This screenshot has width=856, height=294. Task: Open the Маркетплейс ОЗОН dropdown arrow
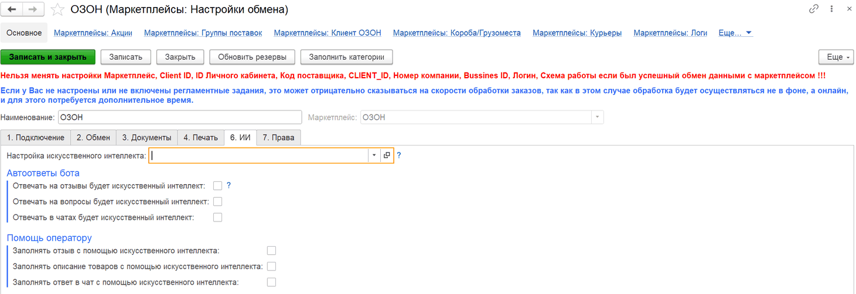pos(597,117)
